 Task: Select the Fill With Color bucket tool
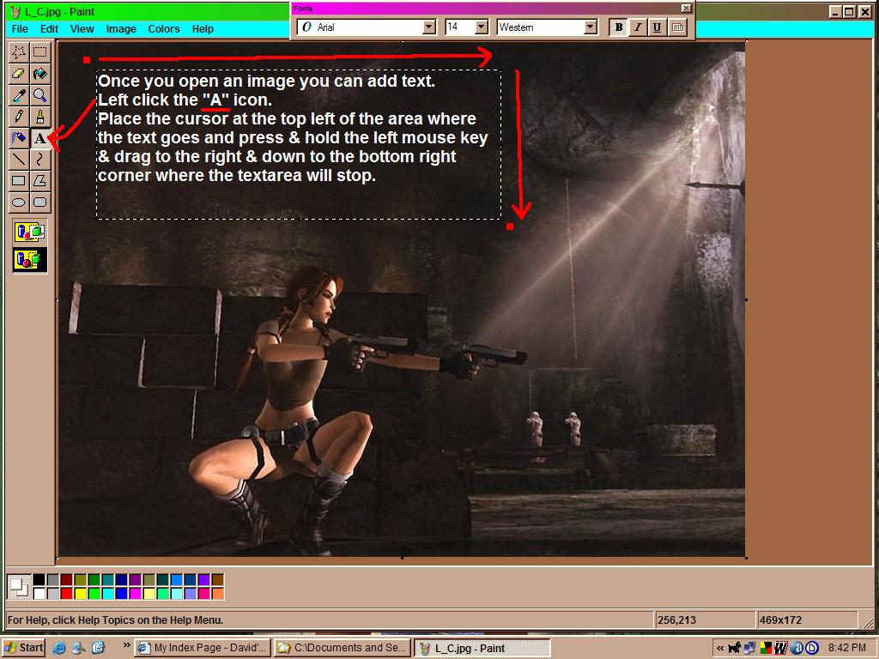point(39,74)
